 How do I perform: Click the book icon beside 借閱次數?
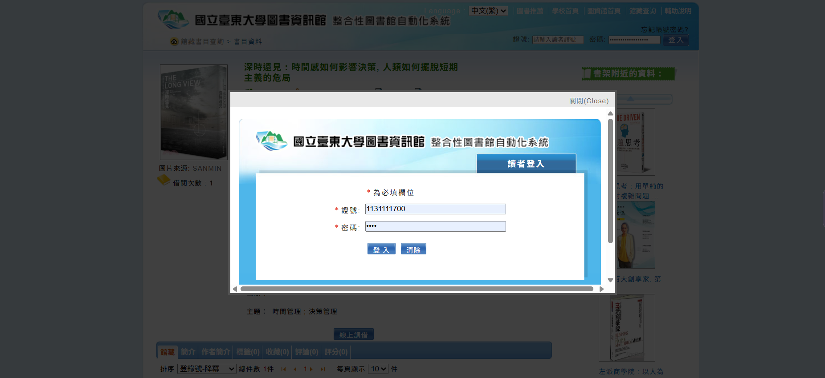163,180
